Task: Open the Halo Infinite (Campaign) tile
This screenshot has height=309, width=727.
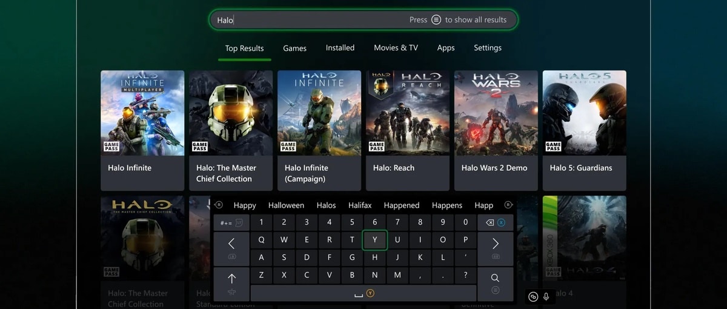Action: click(x=319, y=131)
